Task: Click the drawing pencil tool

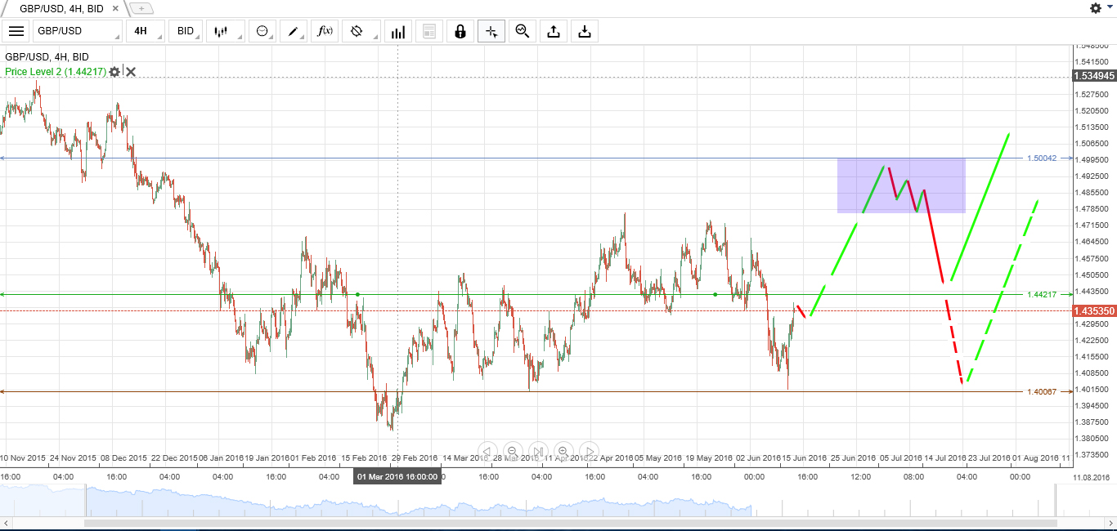Action: click(x=292, y=32)
